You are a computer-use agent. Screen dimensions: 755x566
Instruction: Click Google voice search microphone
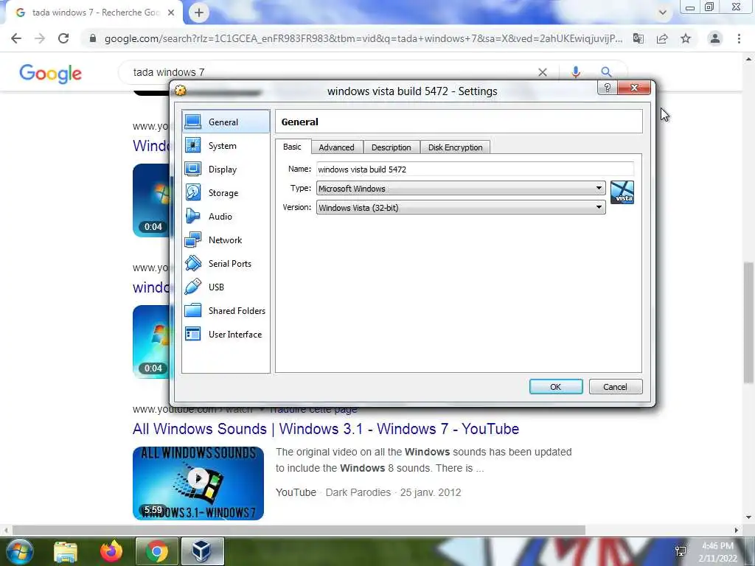coord(575,72)
